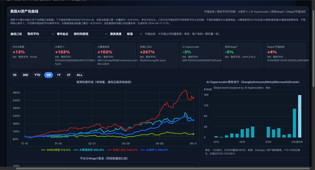The height and width of the screenshot is (170, 315).
Task: Click the 高弹性硬件链 chart title
Action: [x=104, y=82]
